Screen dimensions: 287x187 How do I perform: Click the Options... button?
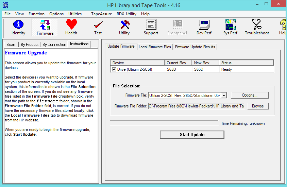[250, 95]
